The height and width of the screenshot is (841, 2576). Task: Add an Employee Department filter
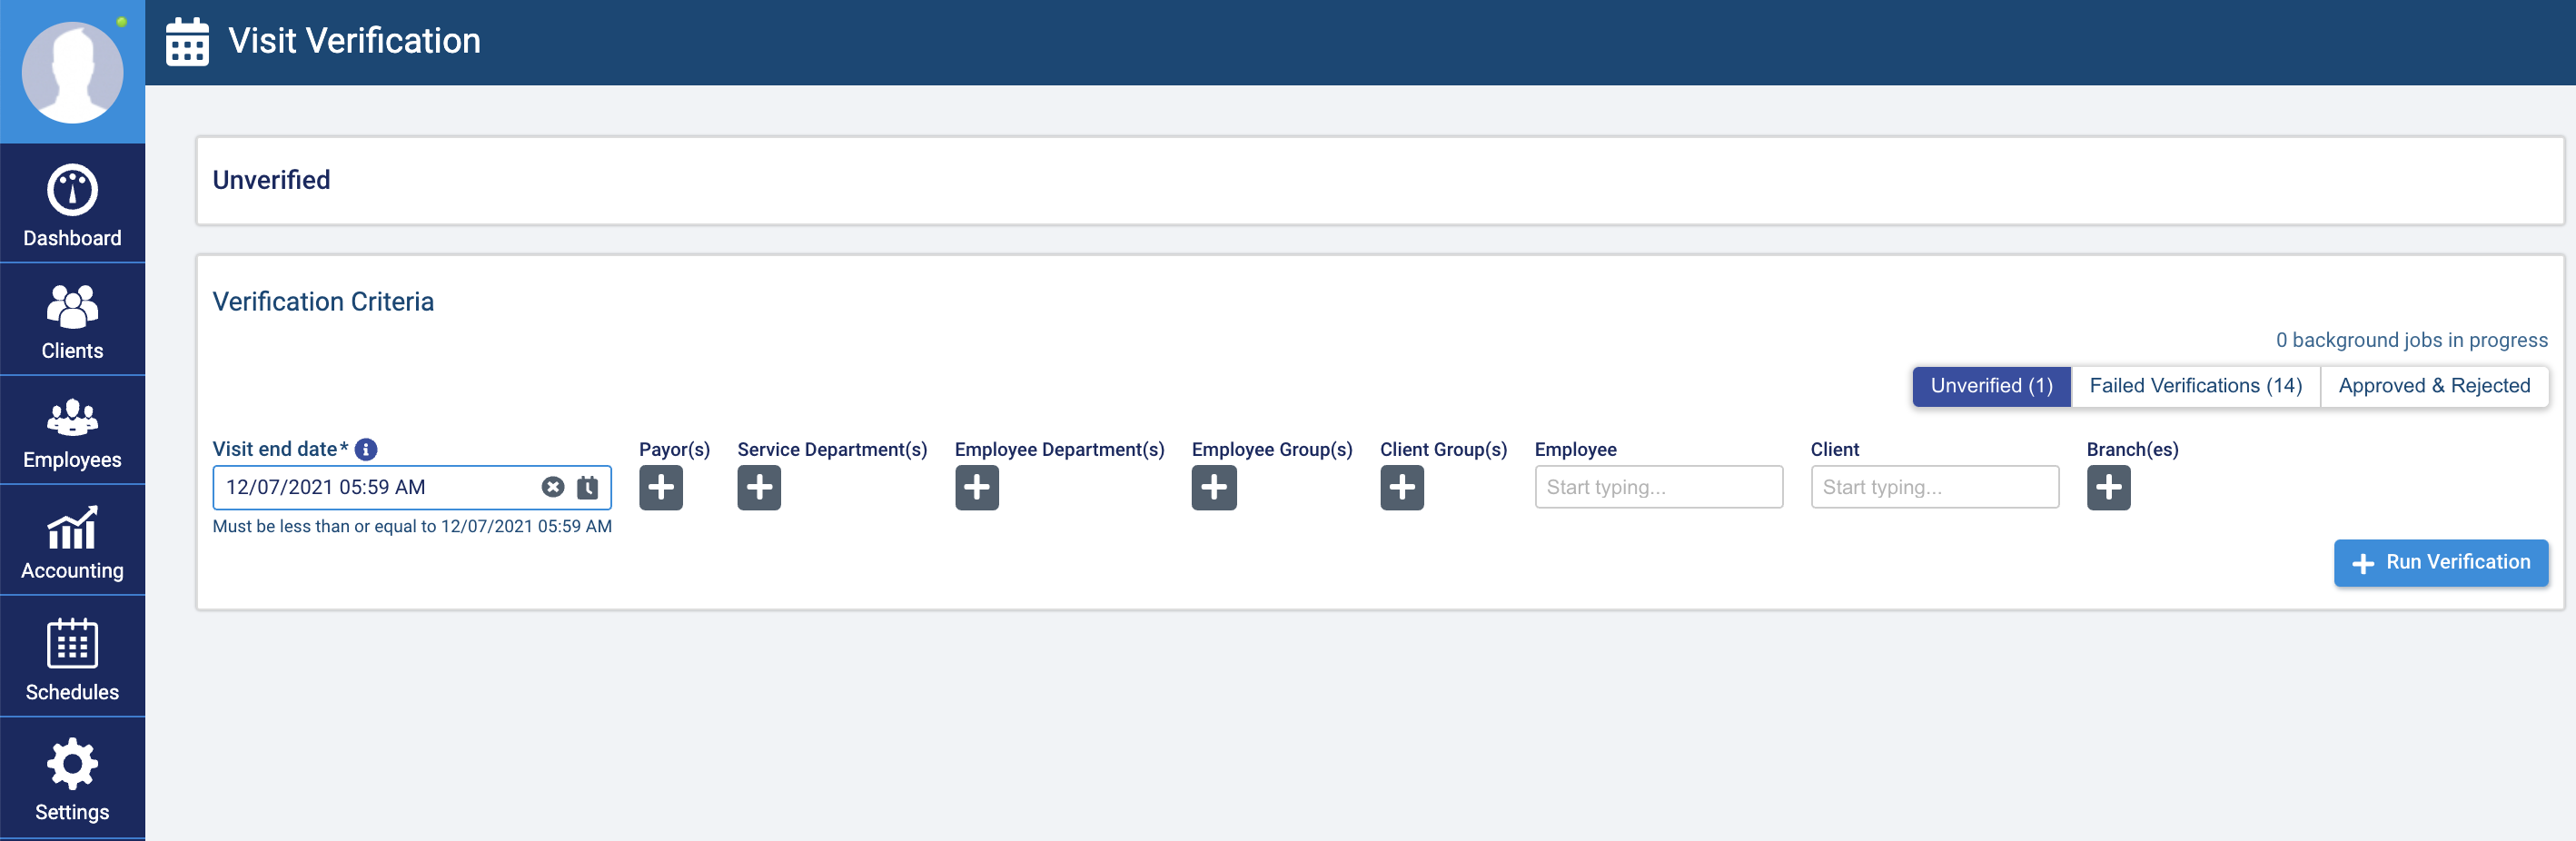point(976,488)
